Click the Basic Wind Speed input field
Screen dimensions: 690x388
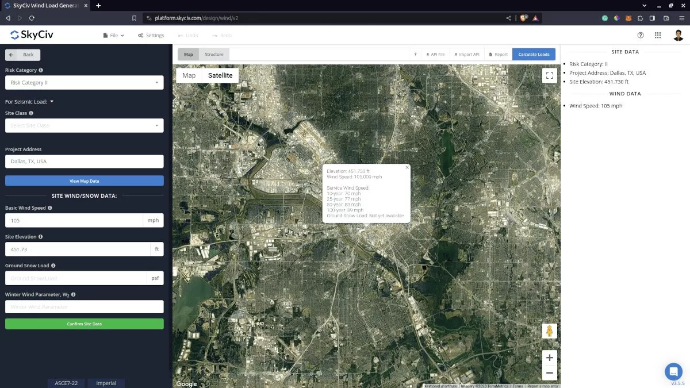click(74, 221)
